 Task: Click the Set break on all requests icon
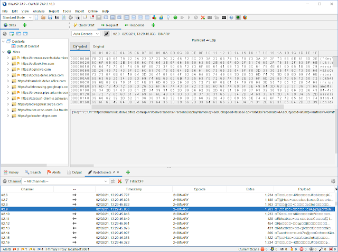point(175,17)
